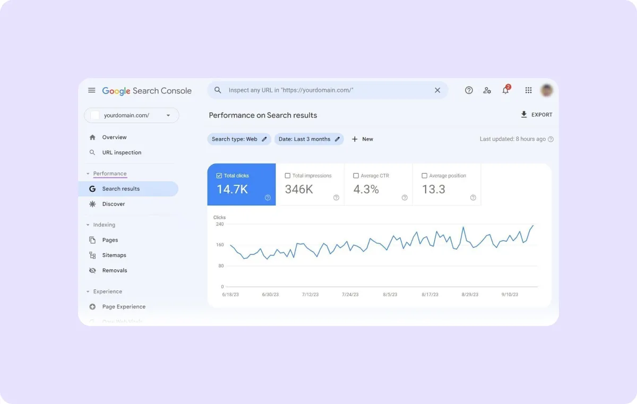Click the Search type: Web filter chip
Image resolution: width=637 pixels, height=404 pixels.
239,139
